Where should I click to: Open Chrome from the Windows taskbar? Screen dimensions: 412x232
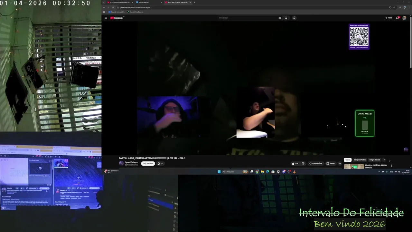click(x=257, y=172)
